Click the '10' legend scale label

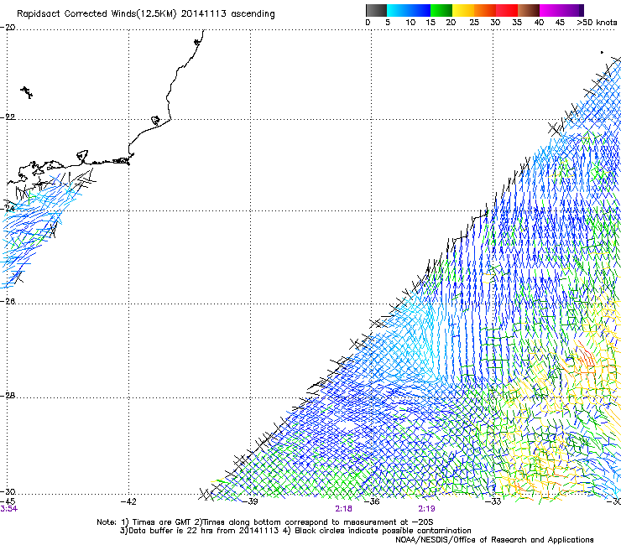coord(410,23)
